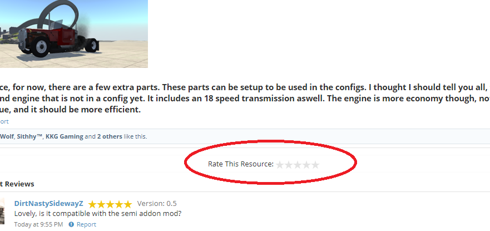Viewport: 490px width, 231px height.
Task: Click the Today at 9:55 PM timestamp
Action: (38, 224)
